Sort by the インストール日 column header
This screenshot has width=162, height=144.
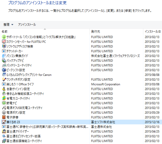point(153,31)
